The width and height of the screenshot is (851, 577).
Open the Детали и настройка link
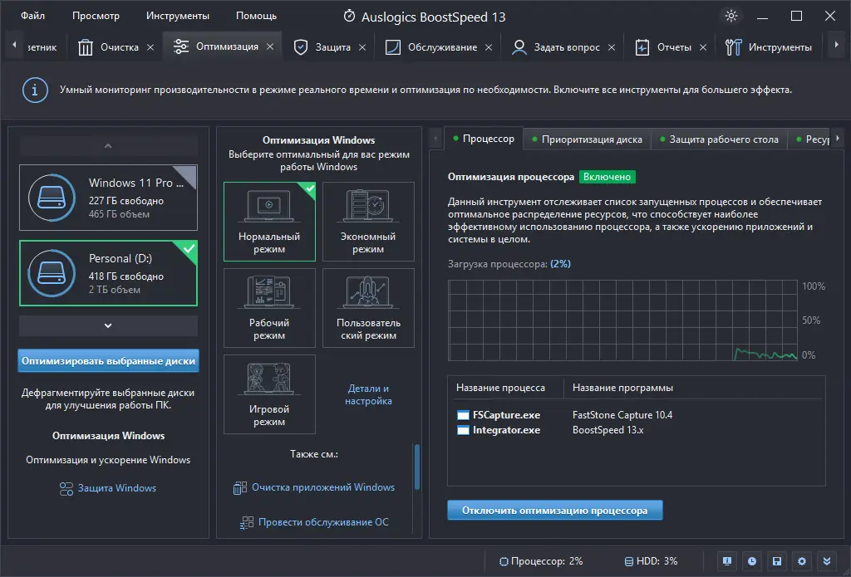[368, 395]
